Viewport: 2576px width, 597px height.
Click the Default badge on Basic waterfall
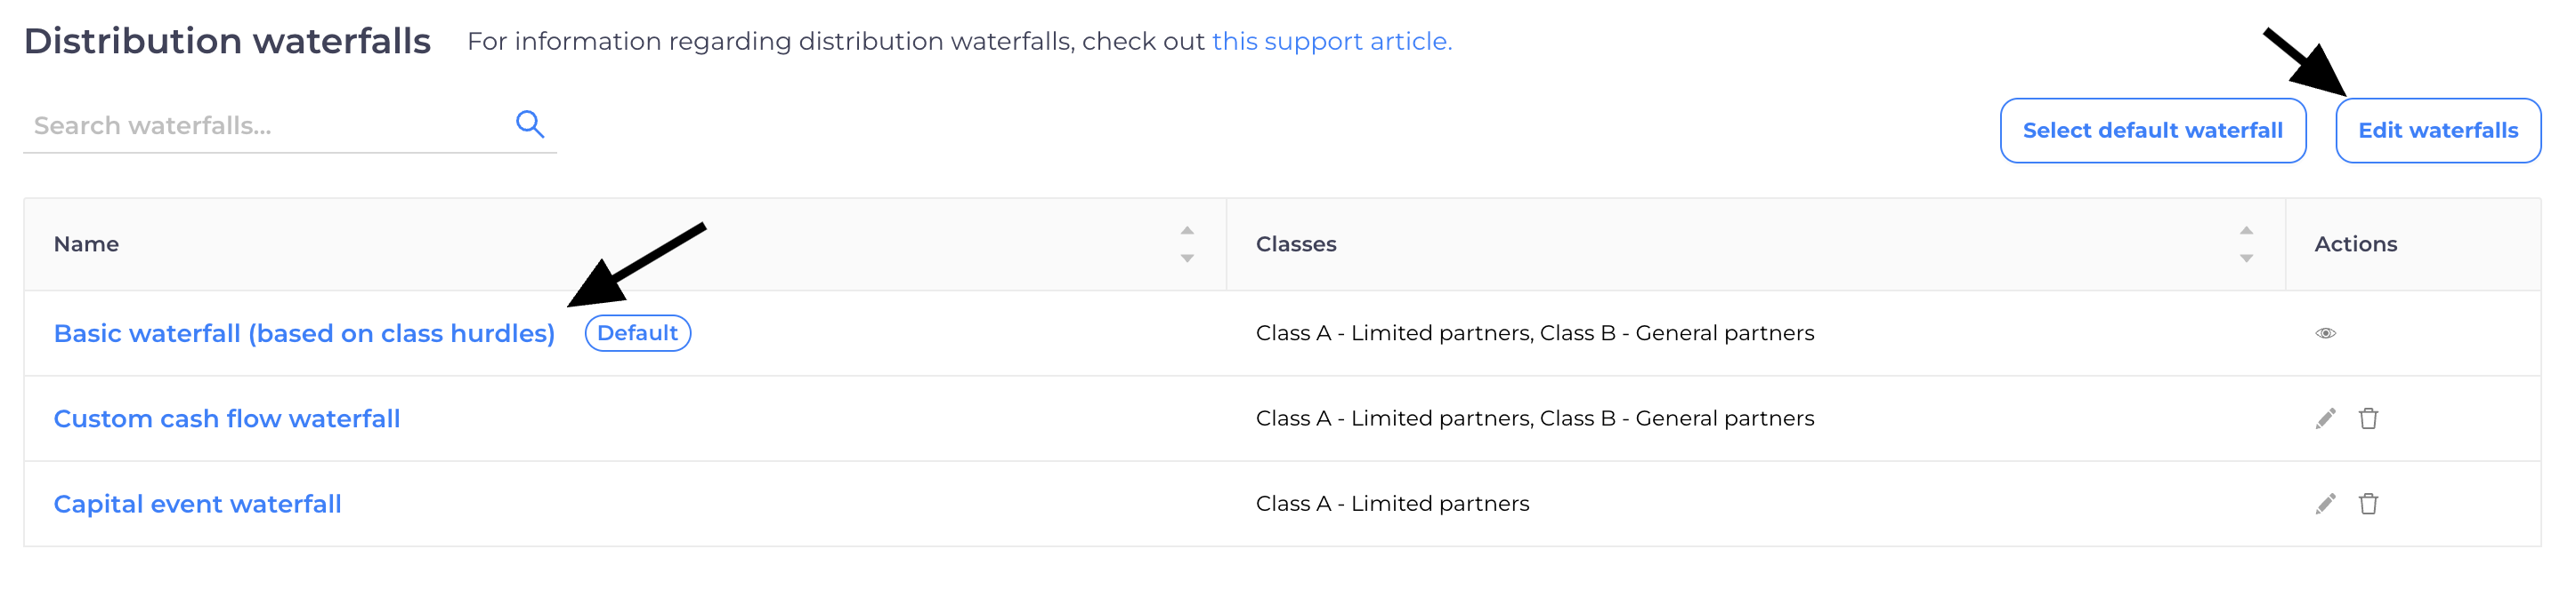click(637, 333)
